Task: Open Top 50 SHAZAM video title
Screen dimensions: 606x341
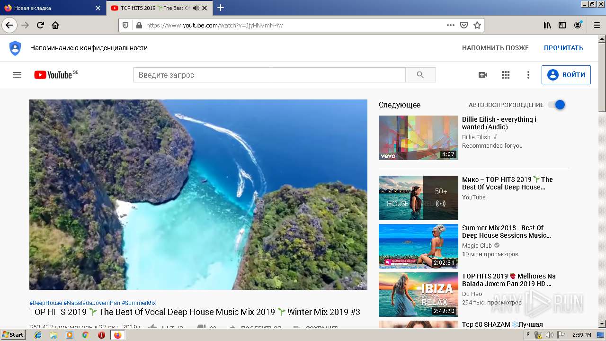Action: [x=502, y=324]
